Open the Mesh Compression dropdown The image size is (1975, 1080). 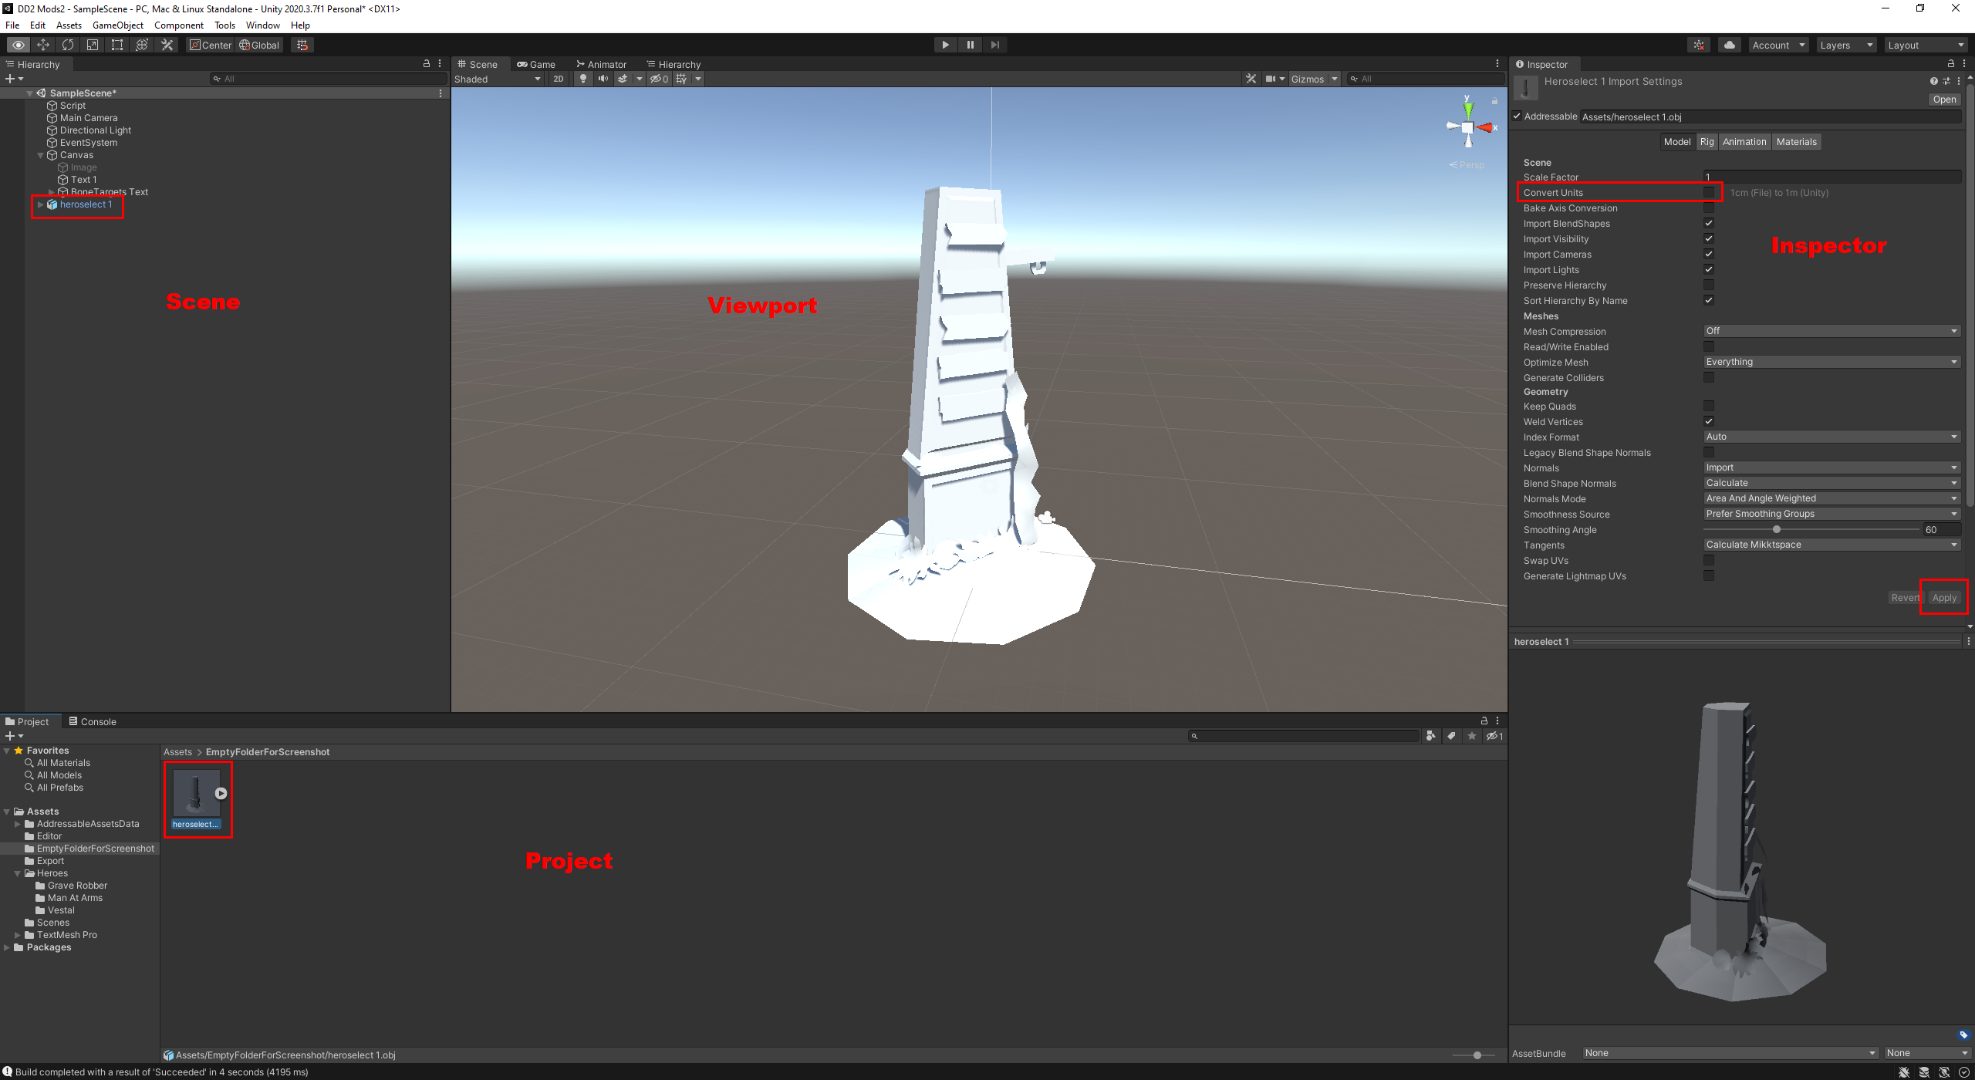(x=1832, y=331)
